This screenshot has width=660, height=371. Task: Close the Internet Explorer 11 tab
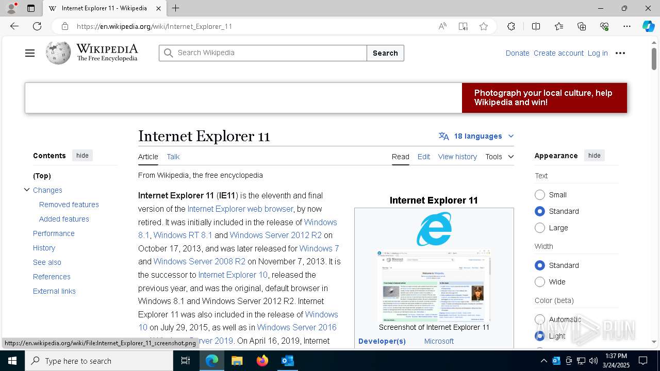(x=158, y=8)
